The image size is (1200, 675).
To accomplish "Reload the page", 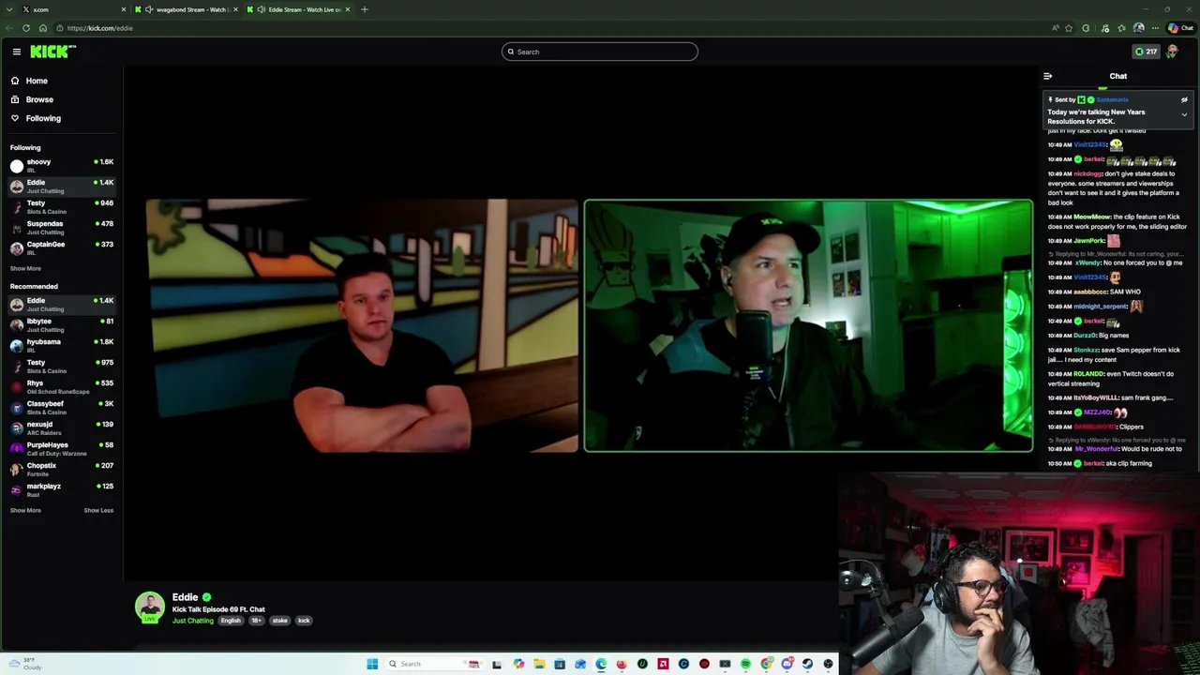I will point(26,28).
